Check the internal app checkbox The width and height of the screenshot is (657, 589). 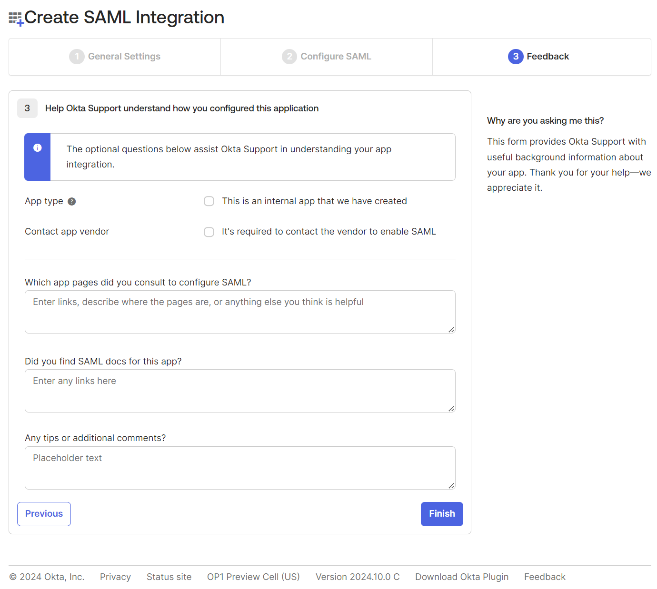[209, 201]
